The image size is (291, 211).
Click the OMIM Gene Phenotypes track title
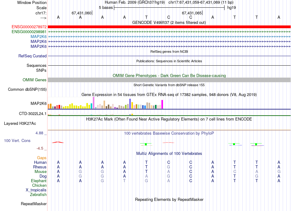click(169, 75)
